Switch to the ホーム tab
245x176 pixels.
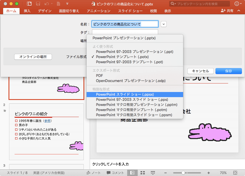(11, 11)
